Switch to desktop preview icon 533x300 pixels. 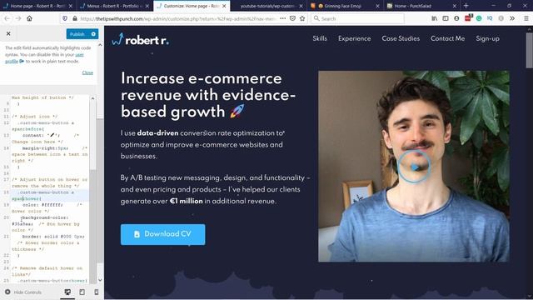click(67, 292)
